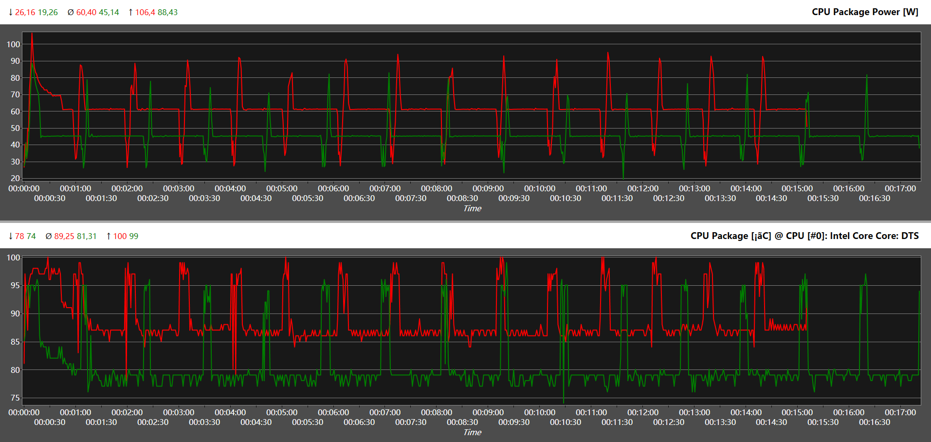Image resolution: width=931 pixels, height=442 pixels.
Task: Click the 100 y-axis label on power chart
Action: coord(13,44)
